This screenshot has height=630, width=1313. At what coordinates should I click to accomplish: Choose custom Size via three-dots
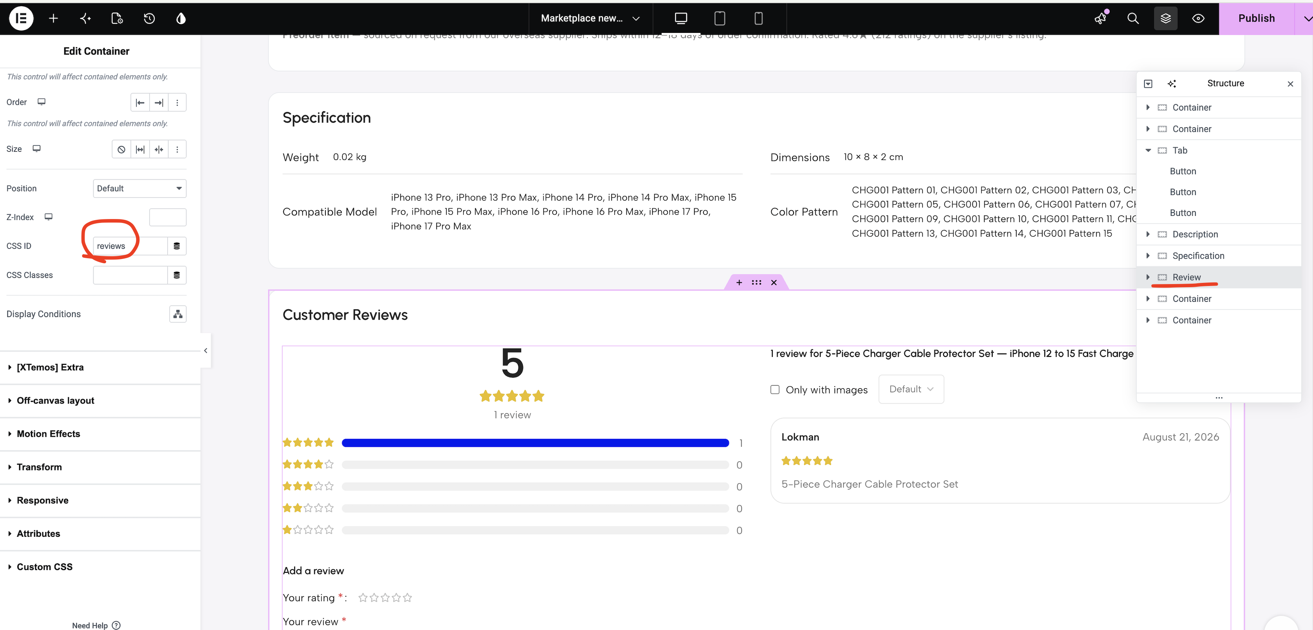point(177,149)
